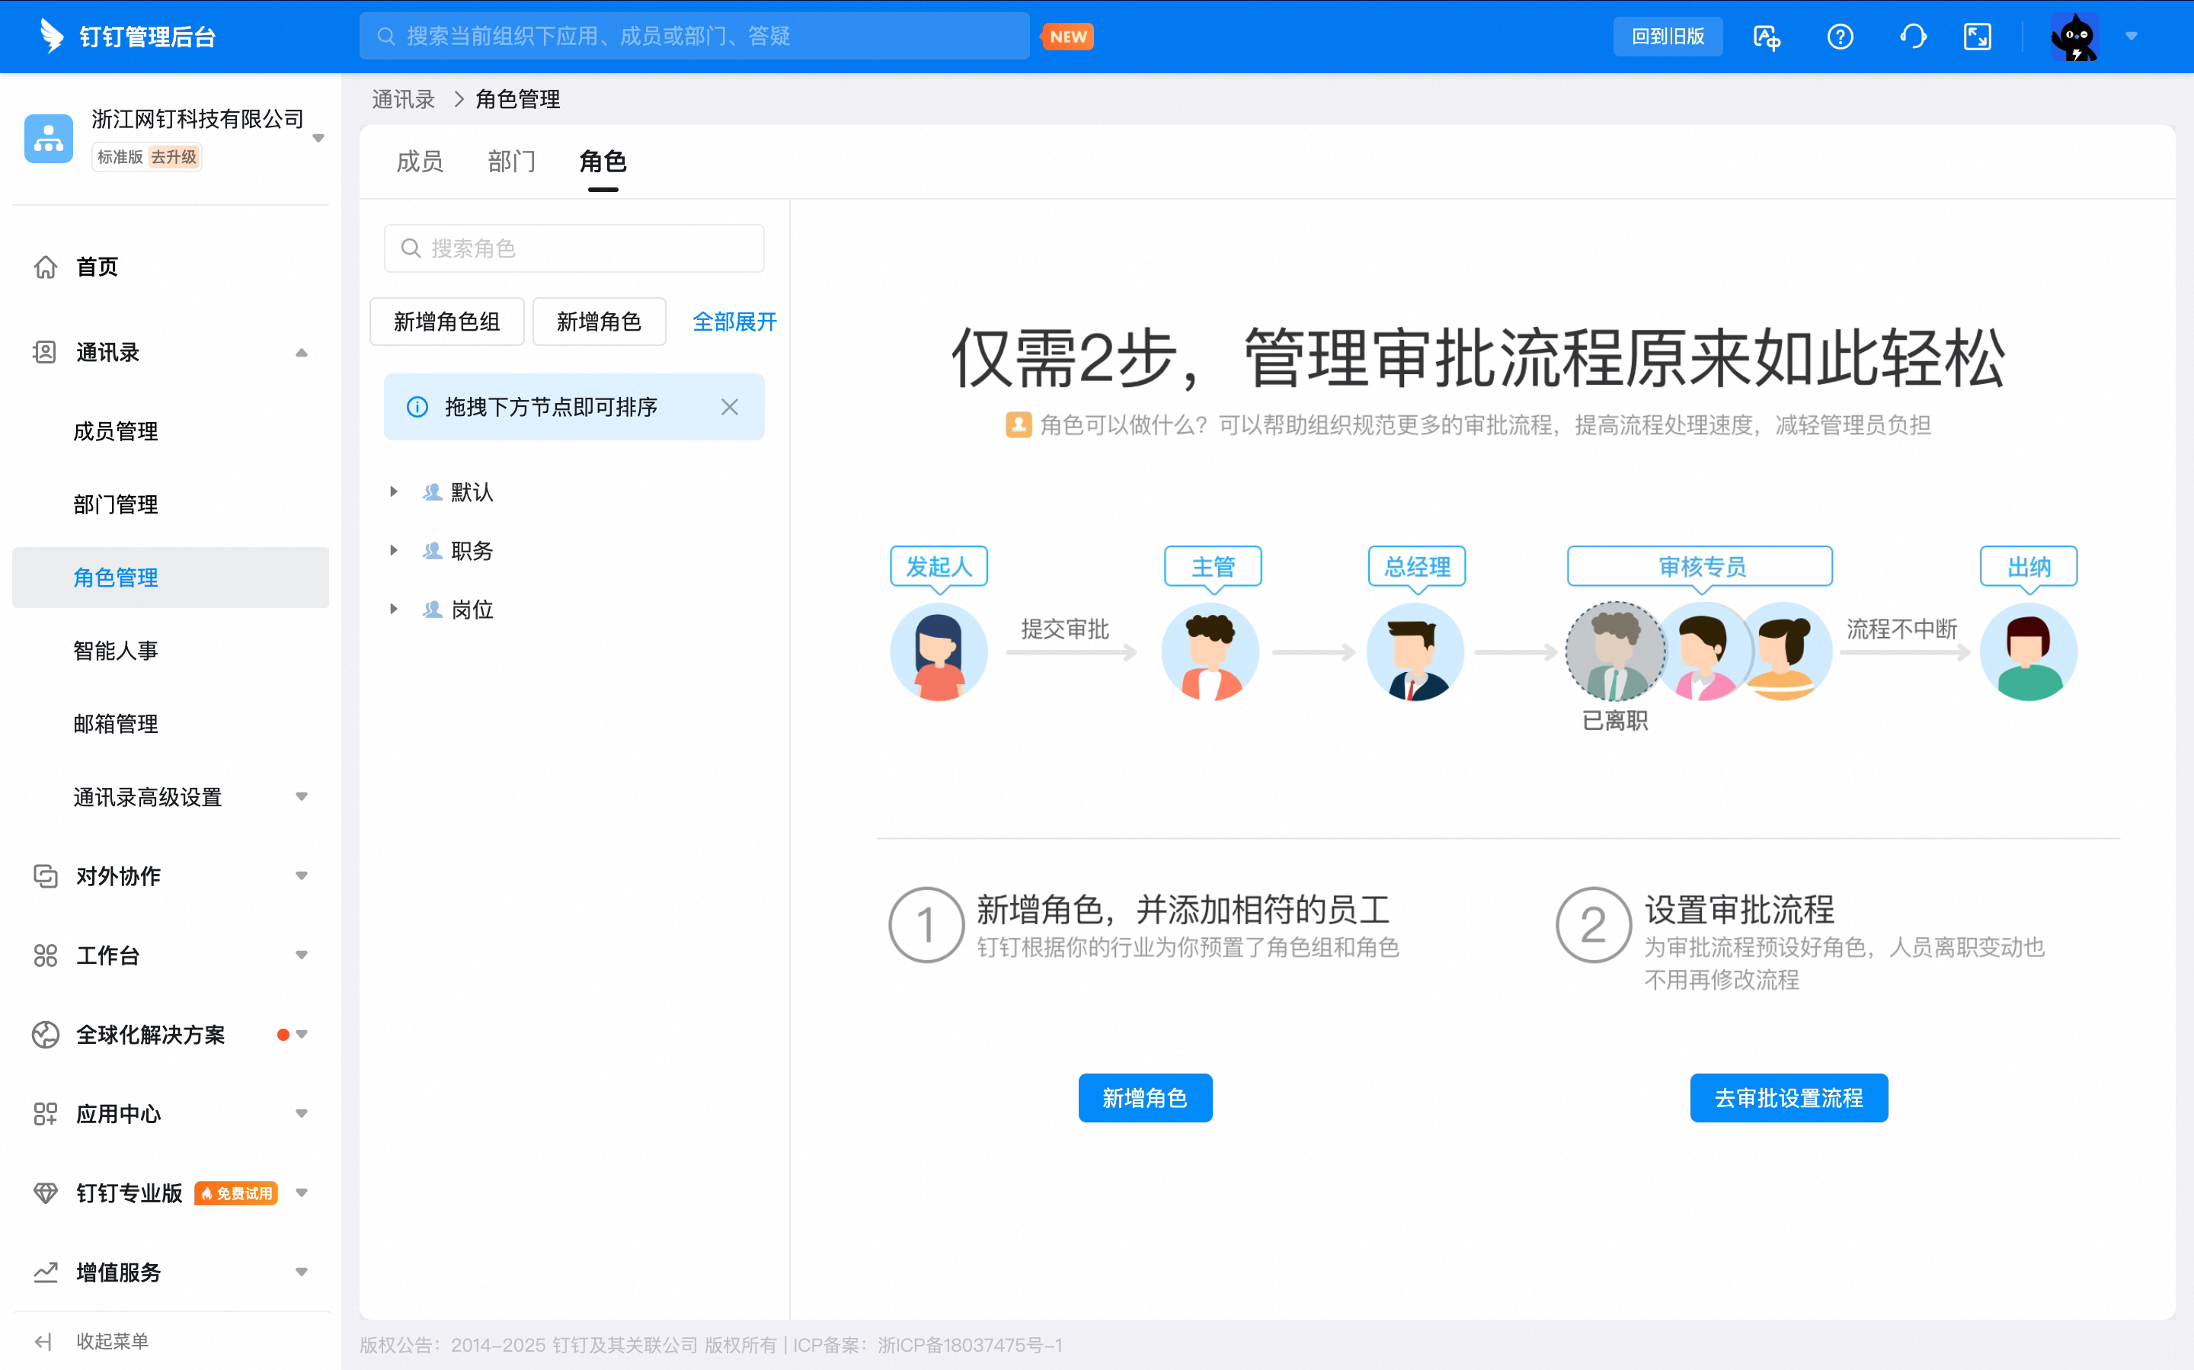Click the contacts icon beside 通讯录

pos(45,353)
